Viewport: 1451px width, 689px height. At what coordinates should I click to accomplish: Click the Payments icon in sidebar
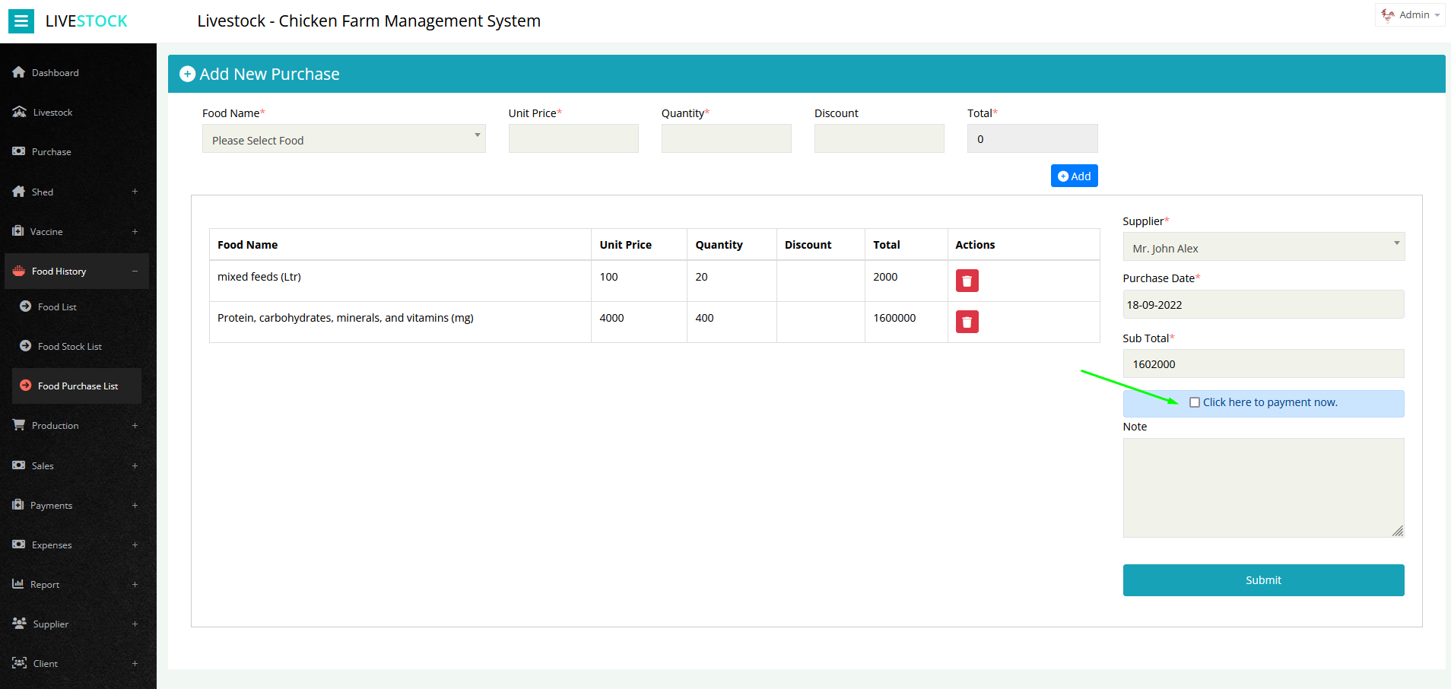pyautogui.click(x=18, y=505)
